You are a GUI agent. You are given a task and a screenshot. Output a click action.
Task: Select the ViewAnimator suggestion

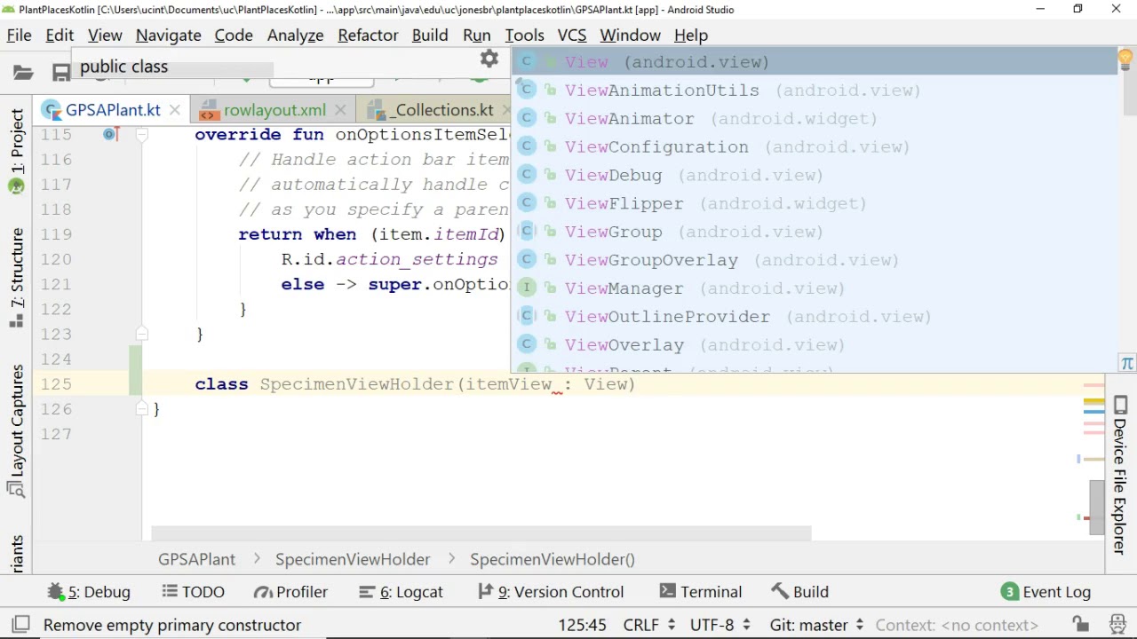[x=815, y=119]
